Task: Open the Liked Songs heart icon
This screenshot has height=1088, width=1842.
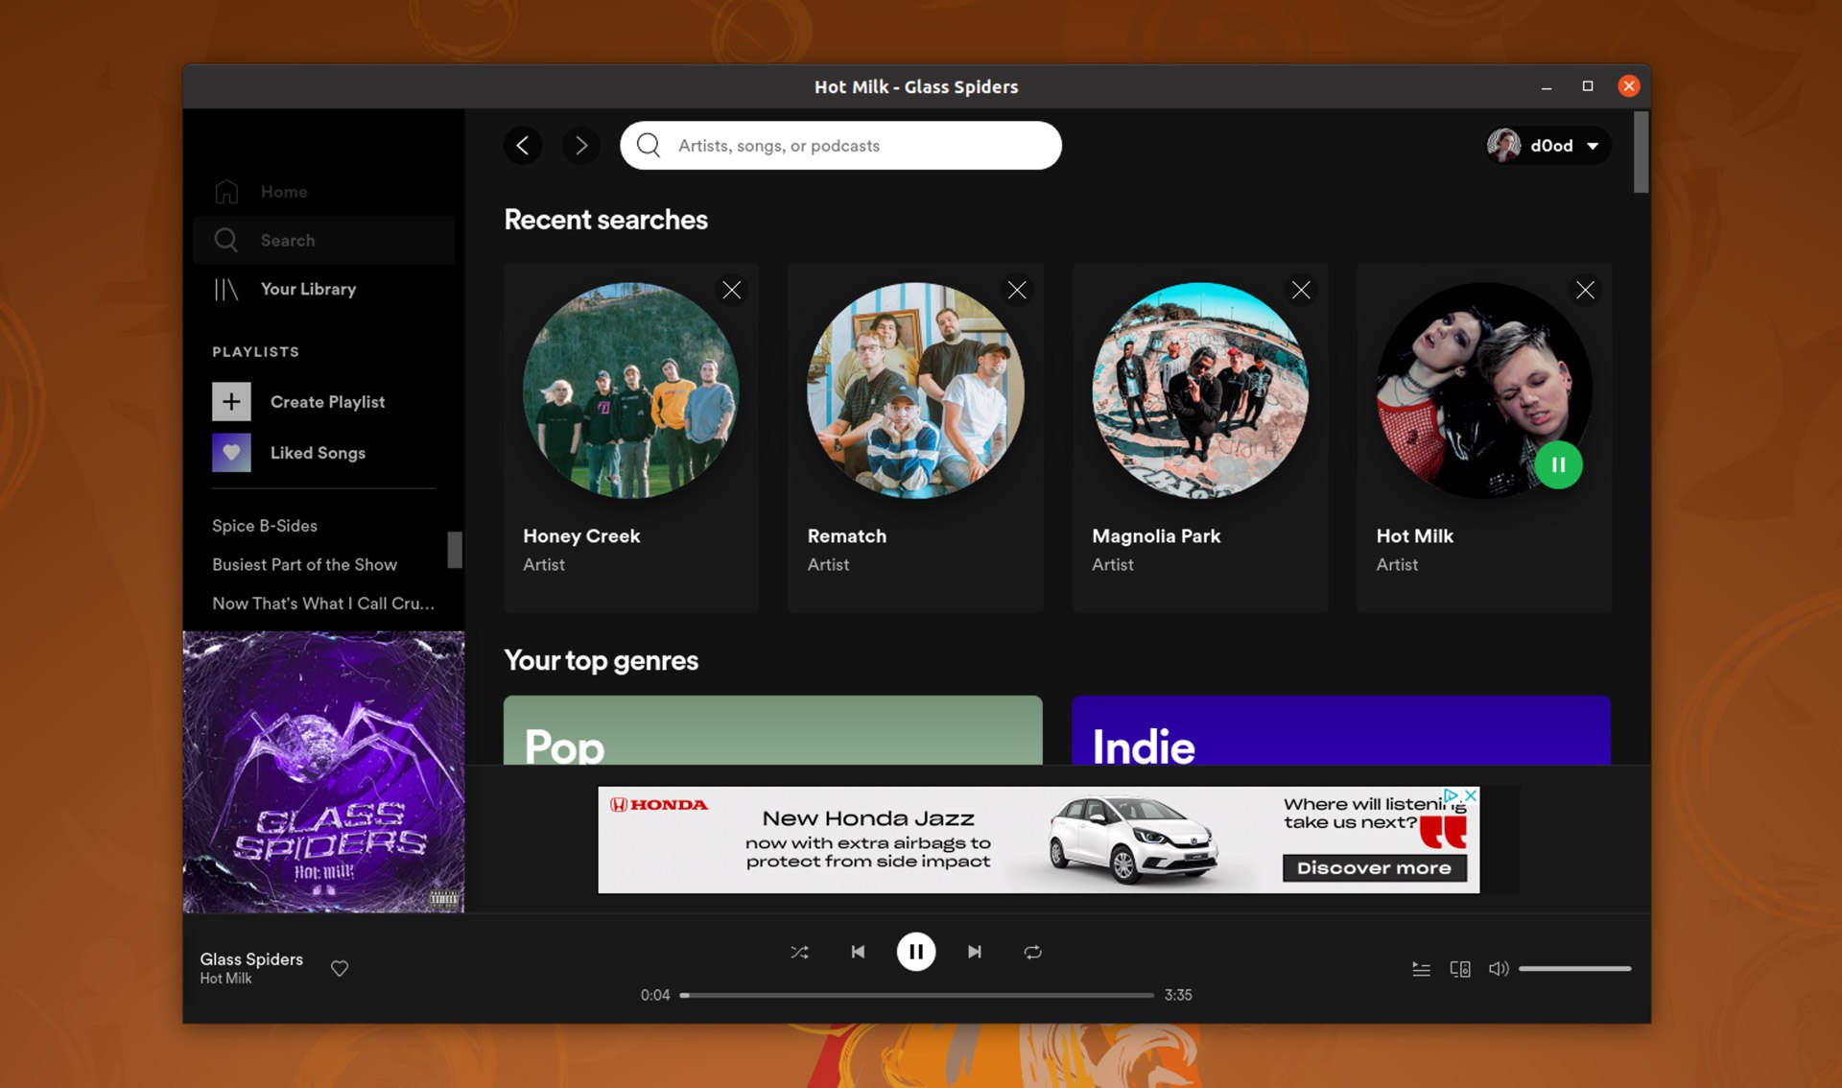Action: 231,453
